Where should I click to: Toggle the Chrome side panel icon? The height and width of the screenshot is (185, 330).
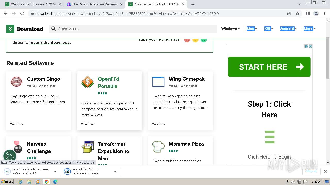pyautogui.click(x=308, y=13)
